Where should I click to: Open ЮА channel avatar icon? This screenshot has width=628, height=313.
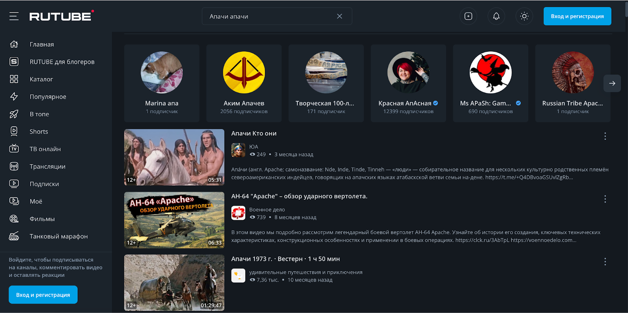(x=238, y=150)
